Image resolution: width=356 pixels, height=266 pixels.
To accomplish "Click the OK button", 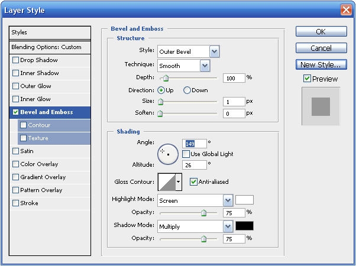I will (321, 31).
